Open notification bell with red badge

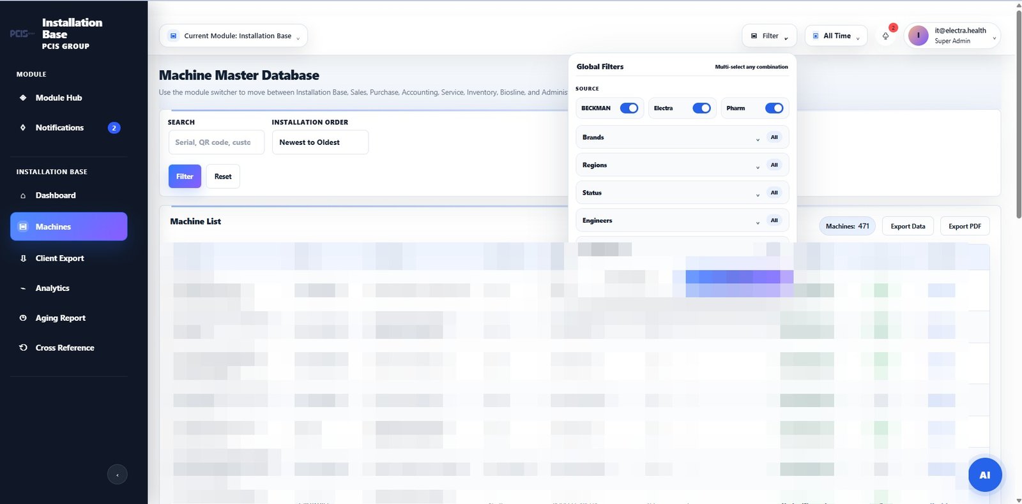coord(886,36)
